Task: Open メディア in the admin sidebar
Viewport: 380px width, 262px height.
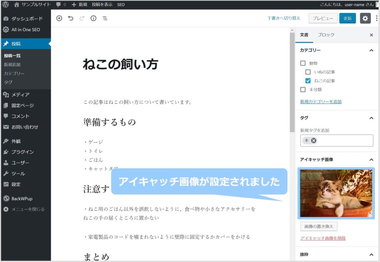Action: [20, 95]
